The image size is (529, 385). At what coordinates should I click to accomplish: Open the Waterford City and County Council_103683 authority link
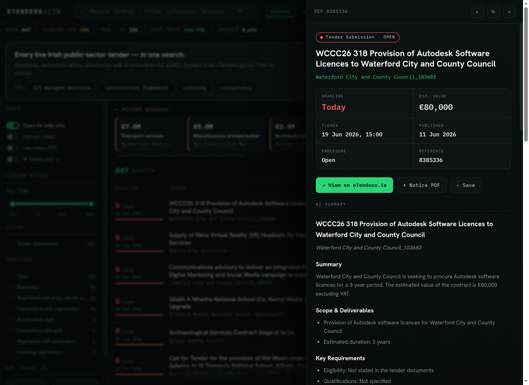(376, 77)
